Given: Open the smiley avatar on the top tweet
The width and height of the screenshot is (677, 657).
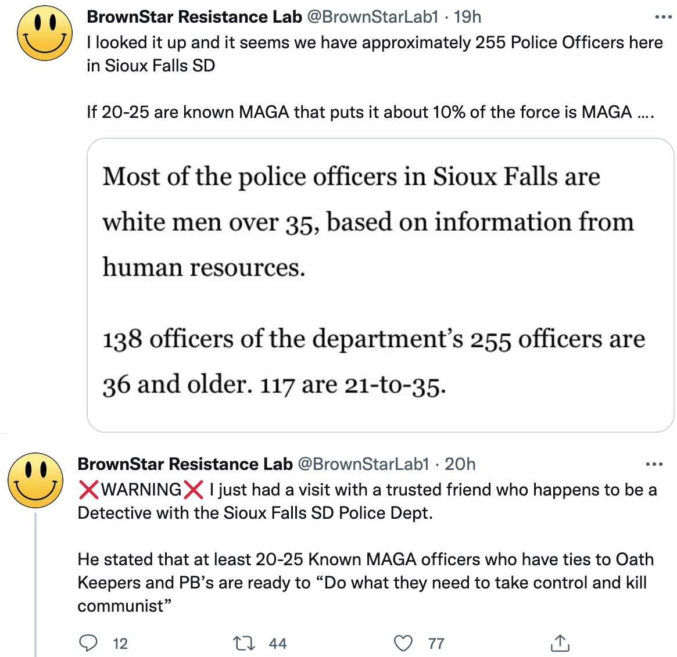Looking at the screenshot, I should point(45,33).
